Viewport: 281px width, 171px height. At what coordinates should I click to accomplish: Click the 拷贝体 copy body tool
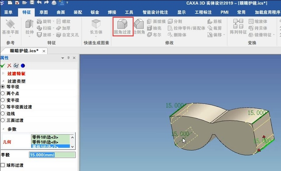coord(258,28)
